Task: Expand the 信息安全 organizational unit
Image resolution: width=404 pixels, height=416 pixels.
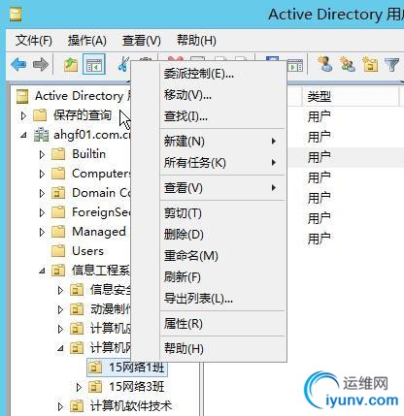Action: click(60, 290)
